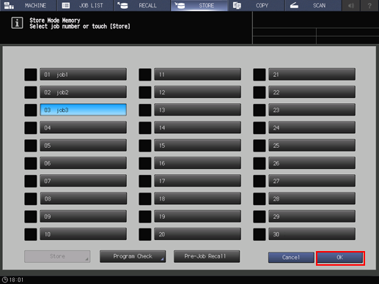Toggle the black box beside slot 21
The width and height of the screenshot is (379, 284).
coord(260,75)
